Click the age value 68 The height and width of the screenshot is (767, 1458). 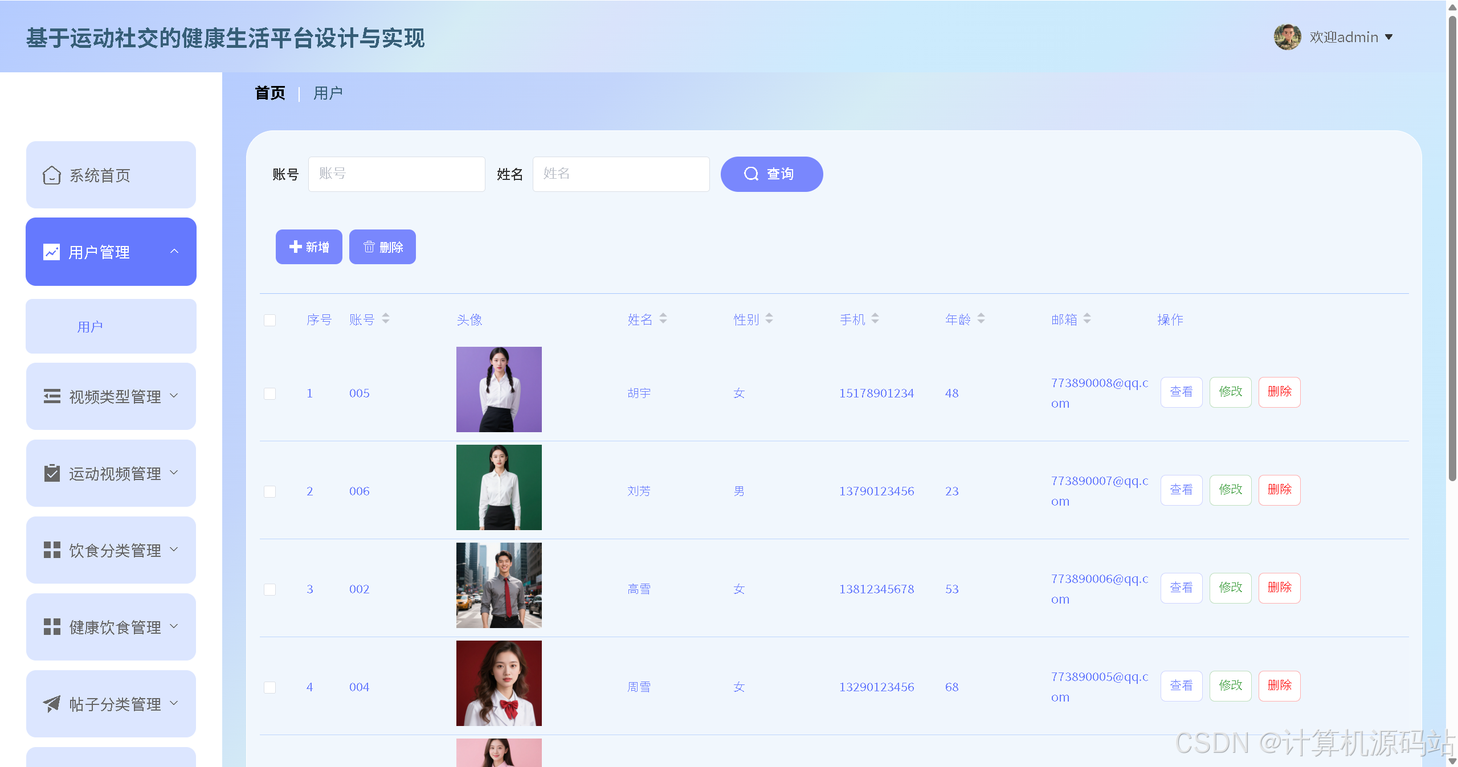click(951, 687)
